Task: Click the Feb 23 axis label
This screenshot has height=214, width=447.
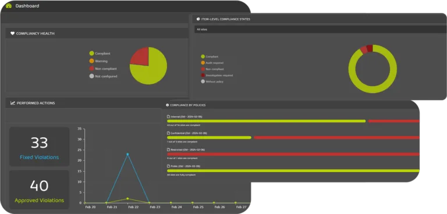Action: [x=155, y=207]
